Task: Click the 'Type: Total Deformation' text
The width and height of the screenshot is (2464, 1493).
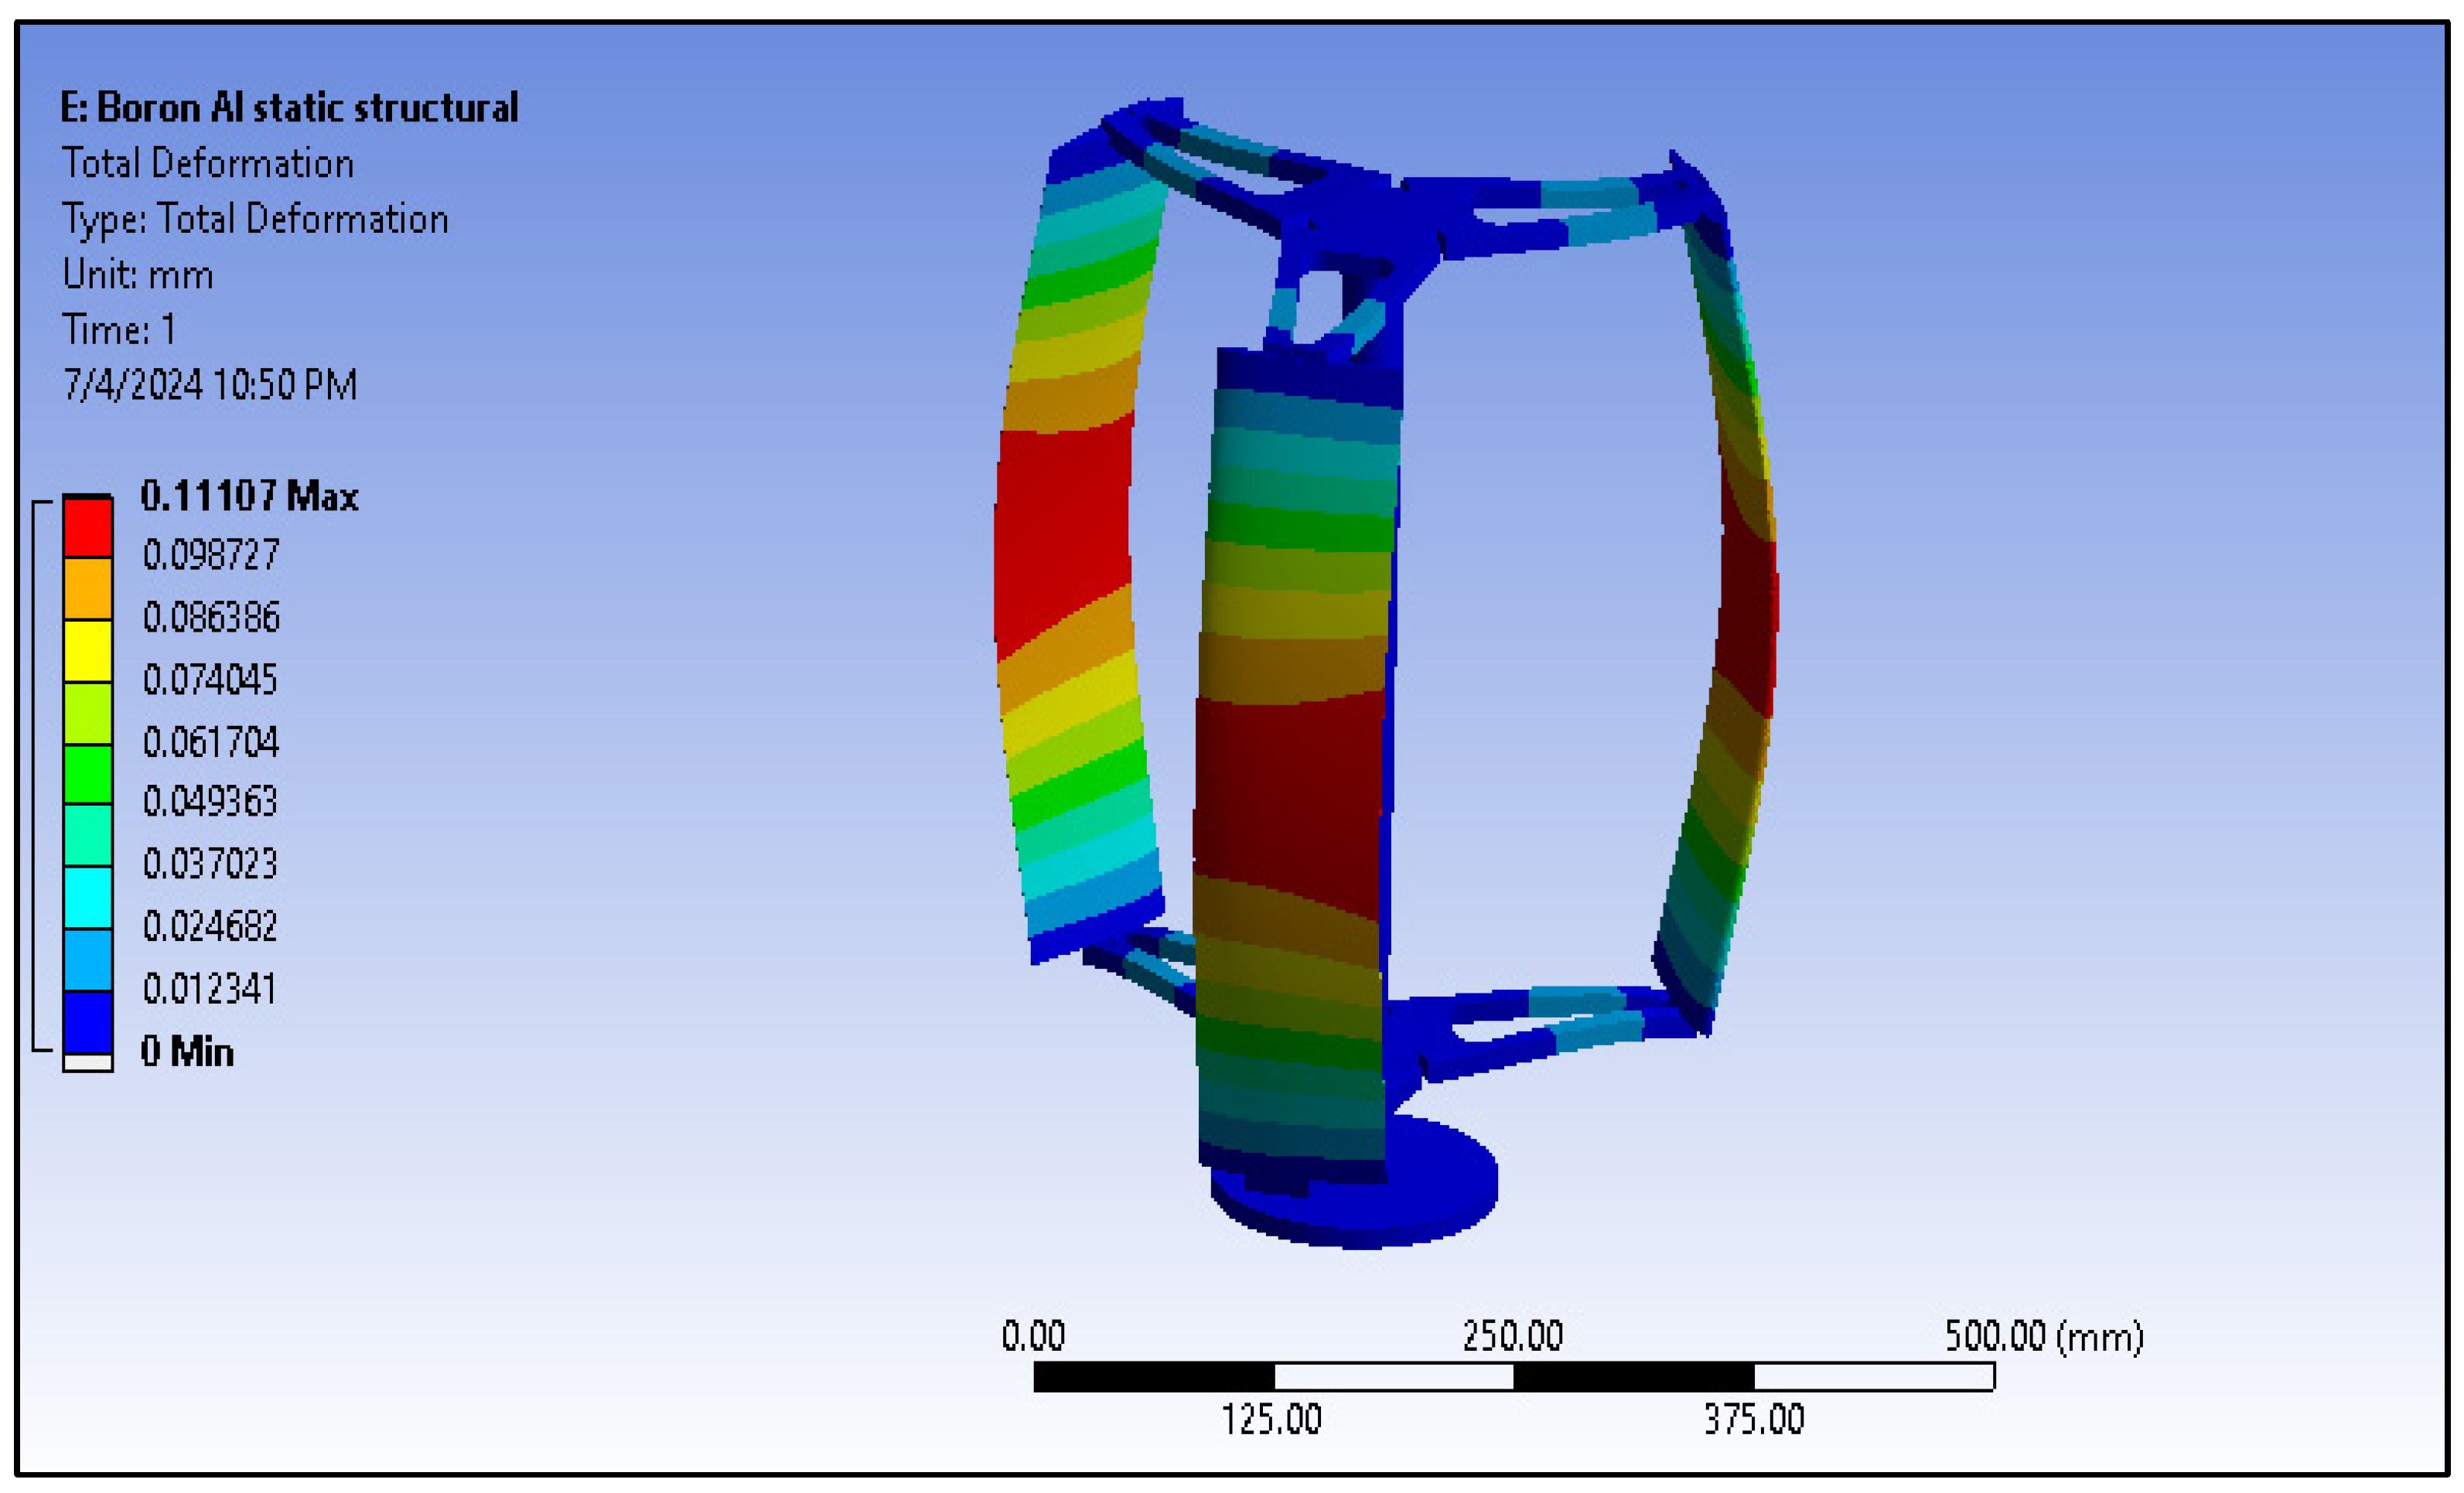Action: click(x=255, y=219)
